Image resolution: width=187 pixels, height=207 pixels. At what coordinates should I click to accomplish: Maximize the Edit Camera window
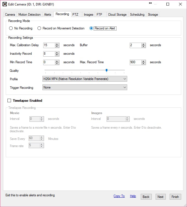coord(168,4)
